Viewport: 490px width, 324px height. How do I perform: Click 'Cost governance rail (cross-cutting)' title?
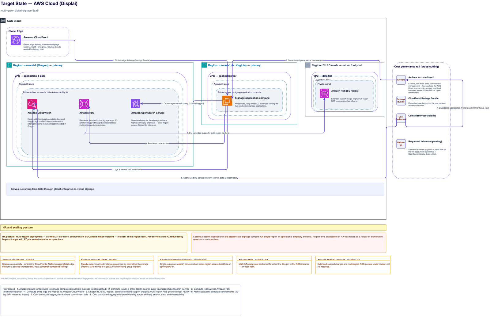pos(417,67)
